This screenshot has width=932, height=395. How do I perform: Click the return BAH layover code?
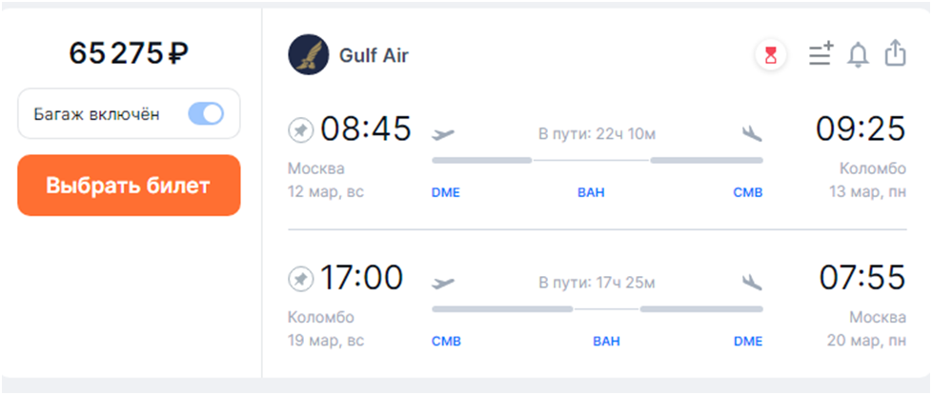click(x=606, y=341)
